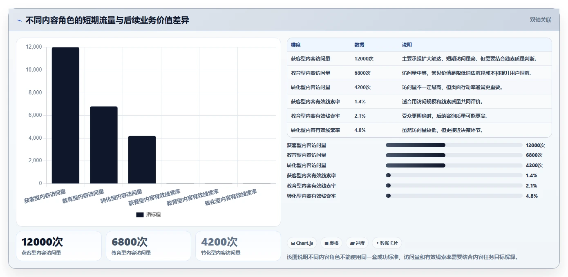
Task: Click table cell 1.4%
Action: tap(360, 102)
